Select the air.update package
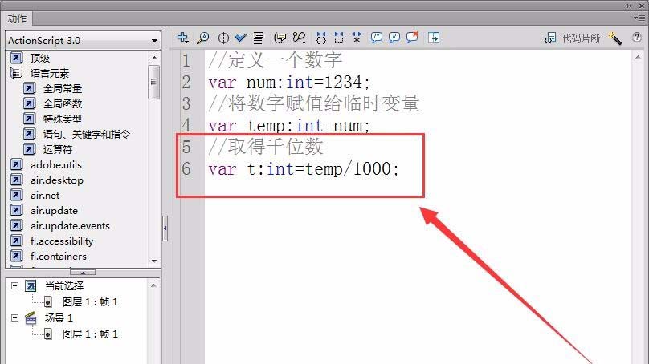Viewport: 649px width, 364px height. 54,211
